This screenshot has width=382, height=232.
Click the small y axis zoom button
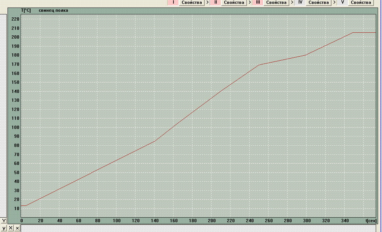click(x=4, y=228)
